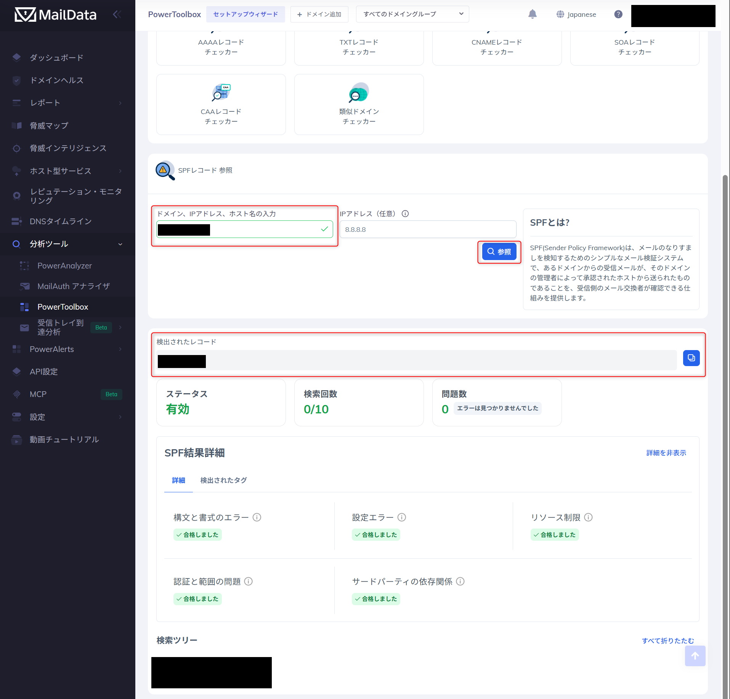Expand the 設定 menu chevron
The height and width of the screenshot is (699, 730).
[x=120, y=417]
